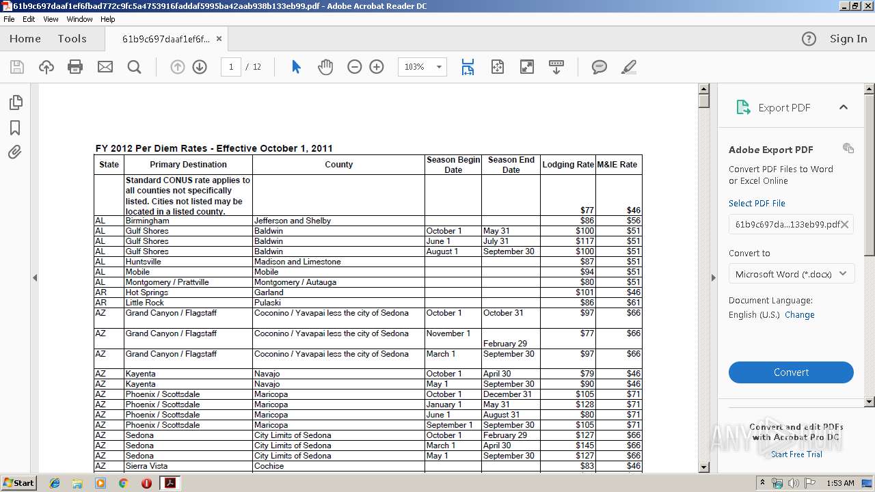Add a comment with speech bubble icon

pyautogui.click(x=600, y=67)
